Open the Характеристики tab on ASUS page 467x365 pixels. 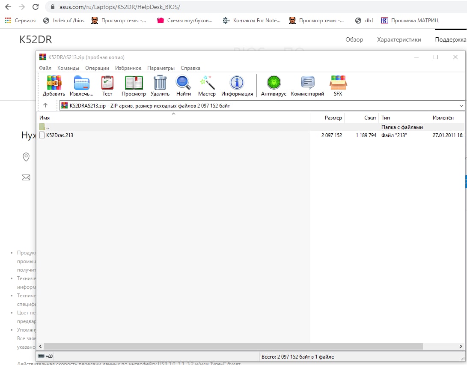pyautogui.click(x=399, y=40)
